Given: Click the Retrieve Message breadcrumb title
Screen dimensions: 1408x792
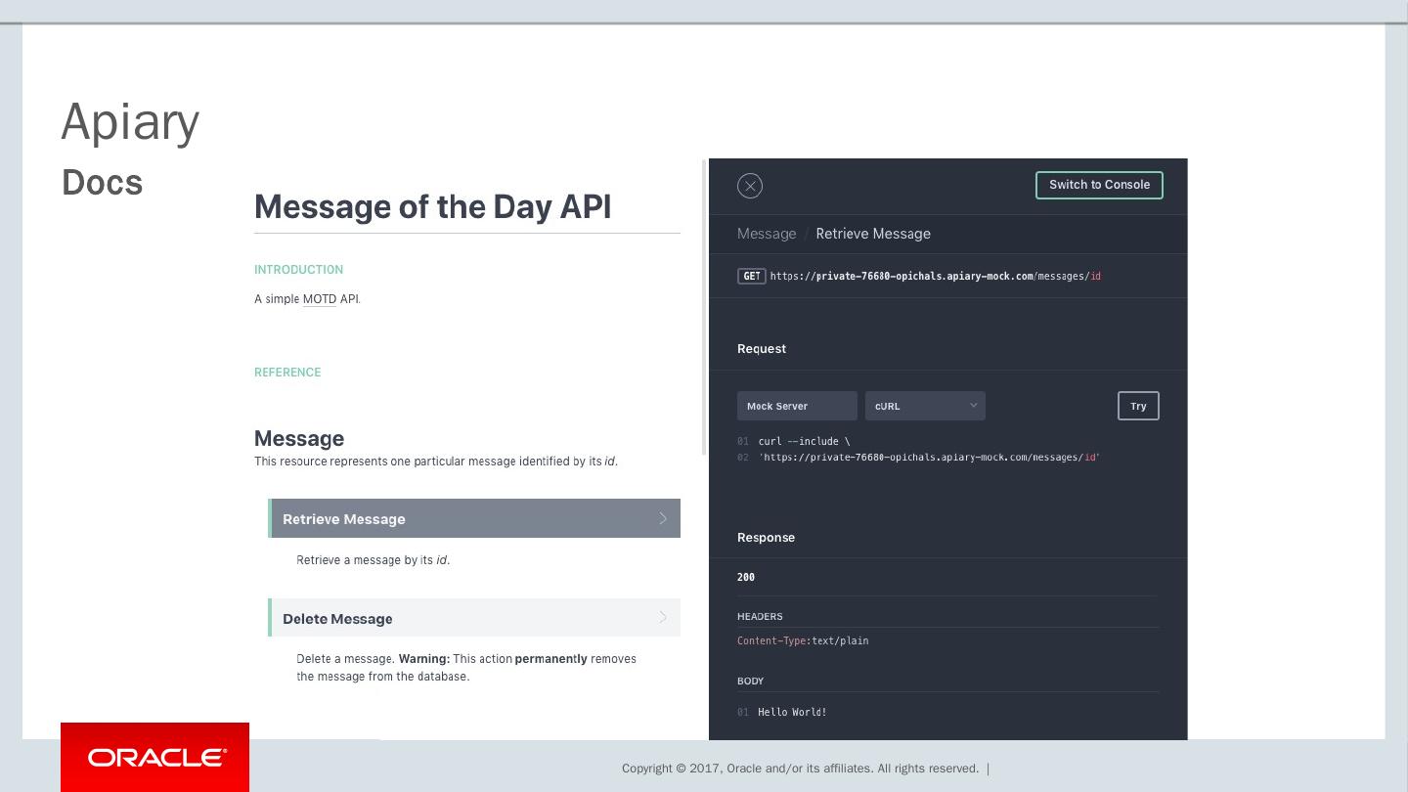Looking at the screenshot, I should 873,234.
